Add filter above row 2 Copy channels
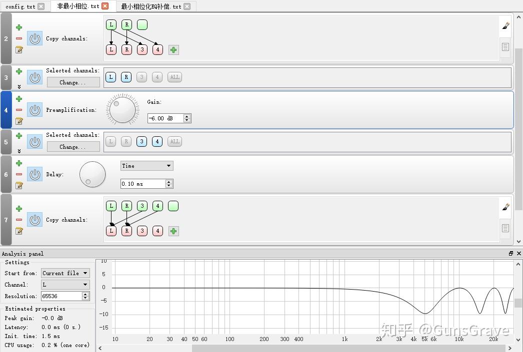 (x=19, y=27)
